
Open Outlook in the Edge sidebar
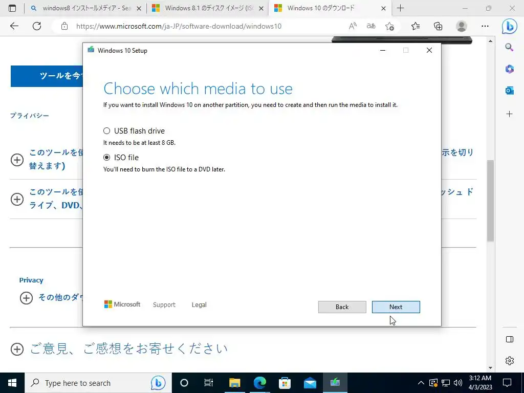click(509, 90)
